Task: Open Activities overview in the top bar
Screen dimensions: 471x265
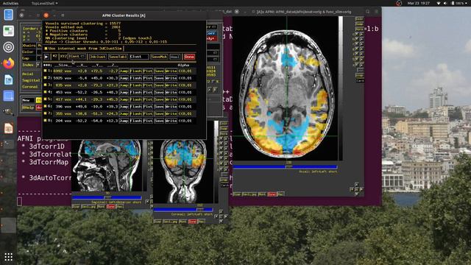Action: coord(10,3)
